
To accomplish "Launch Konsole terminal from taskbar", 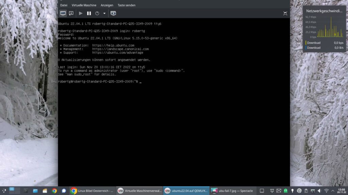I will click(27, 191).
